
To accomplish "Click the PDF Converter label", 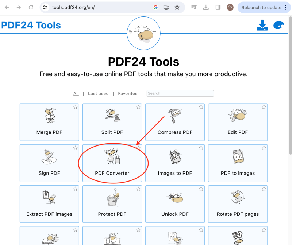I will point(112,173).
